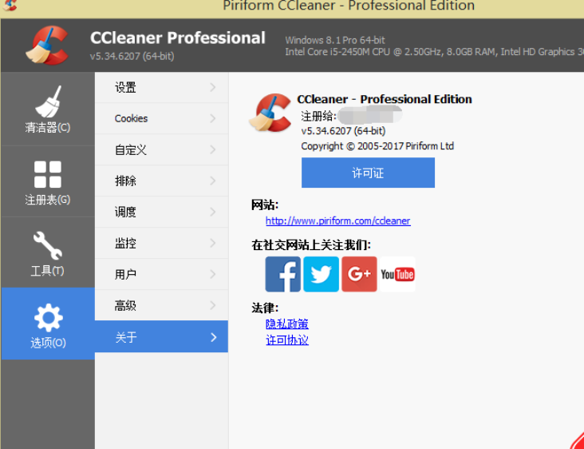Open the 注册表(G) registry section
The width and height of the screenshot is (584, 449).
coord(48,181)
